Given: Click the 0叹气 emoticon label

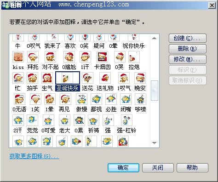Looking at the screenshot, I should pos(34,46).
